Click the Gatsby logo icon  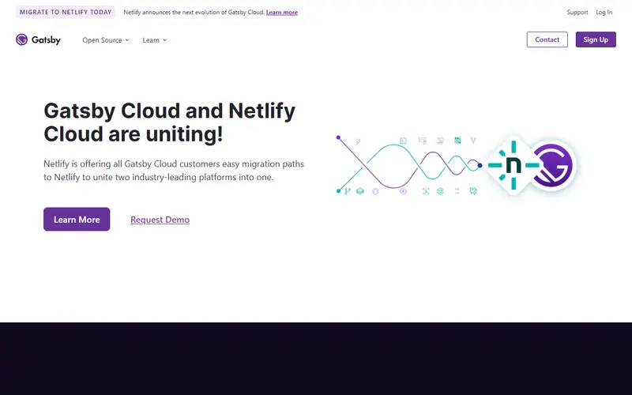pos(22,39)
